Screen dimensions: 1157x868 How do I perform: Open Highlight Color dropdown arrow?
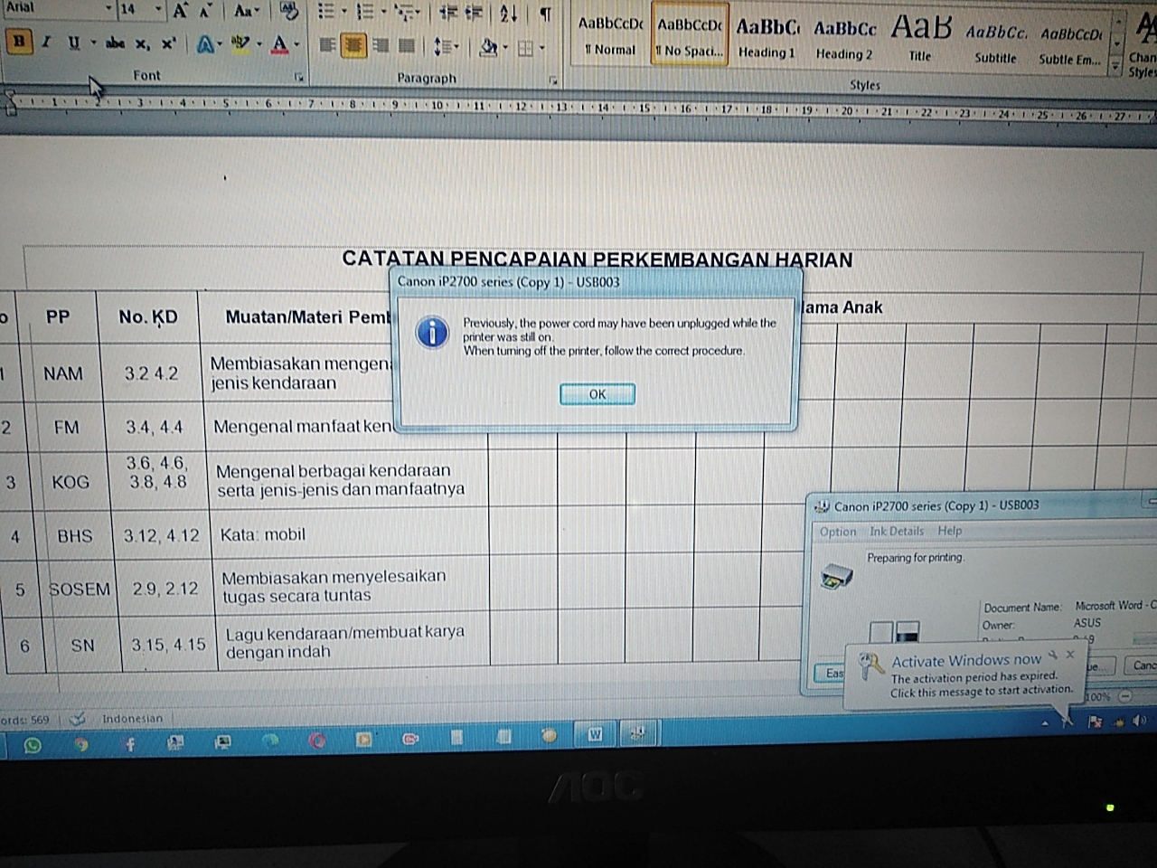point(259,43)
